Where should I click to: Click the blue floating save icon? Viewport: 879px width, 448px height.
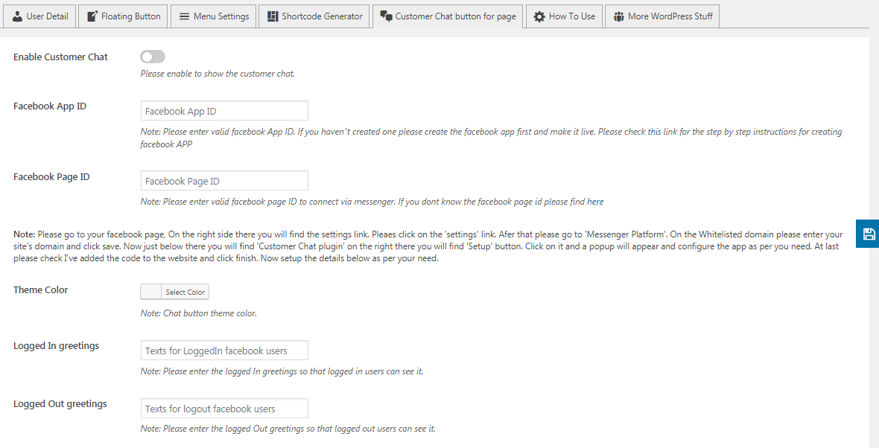(869, 234)
